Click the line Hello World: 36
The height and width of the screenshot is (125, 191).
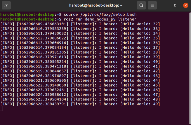pyautogui.click(x=80, y=43)
